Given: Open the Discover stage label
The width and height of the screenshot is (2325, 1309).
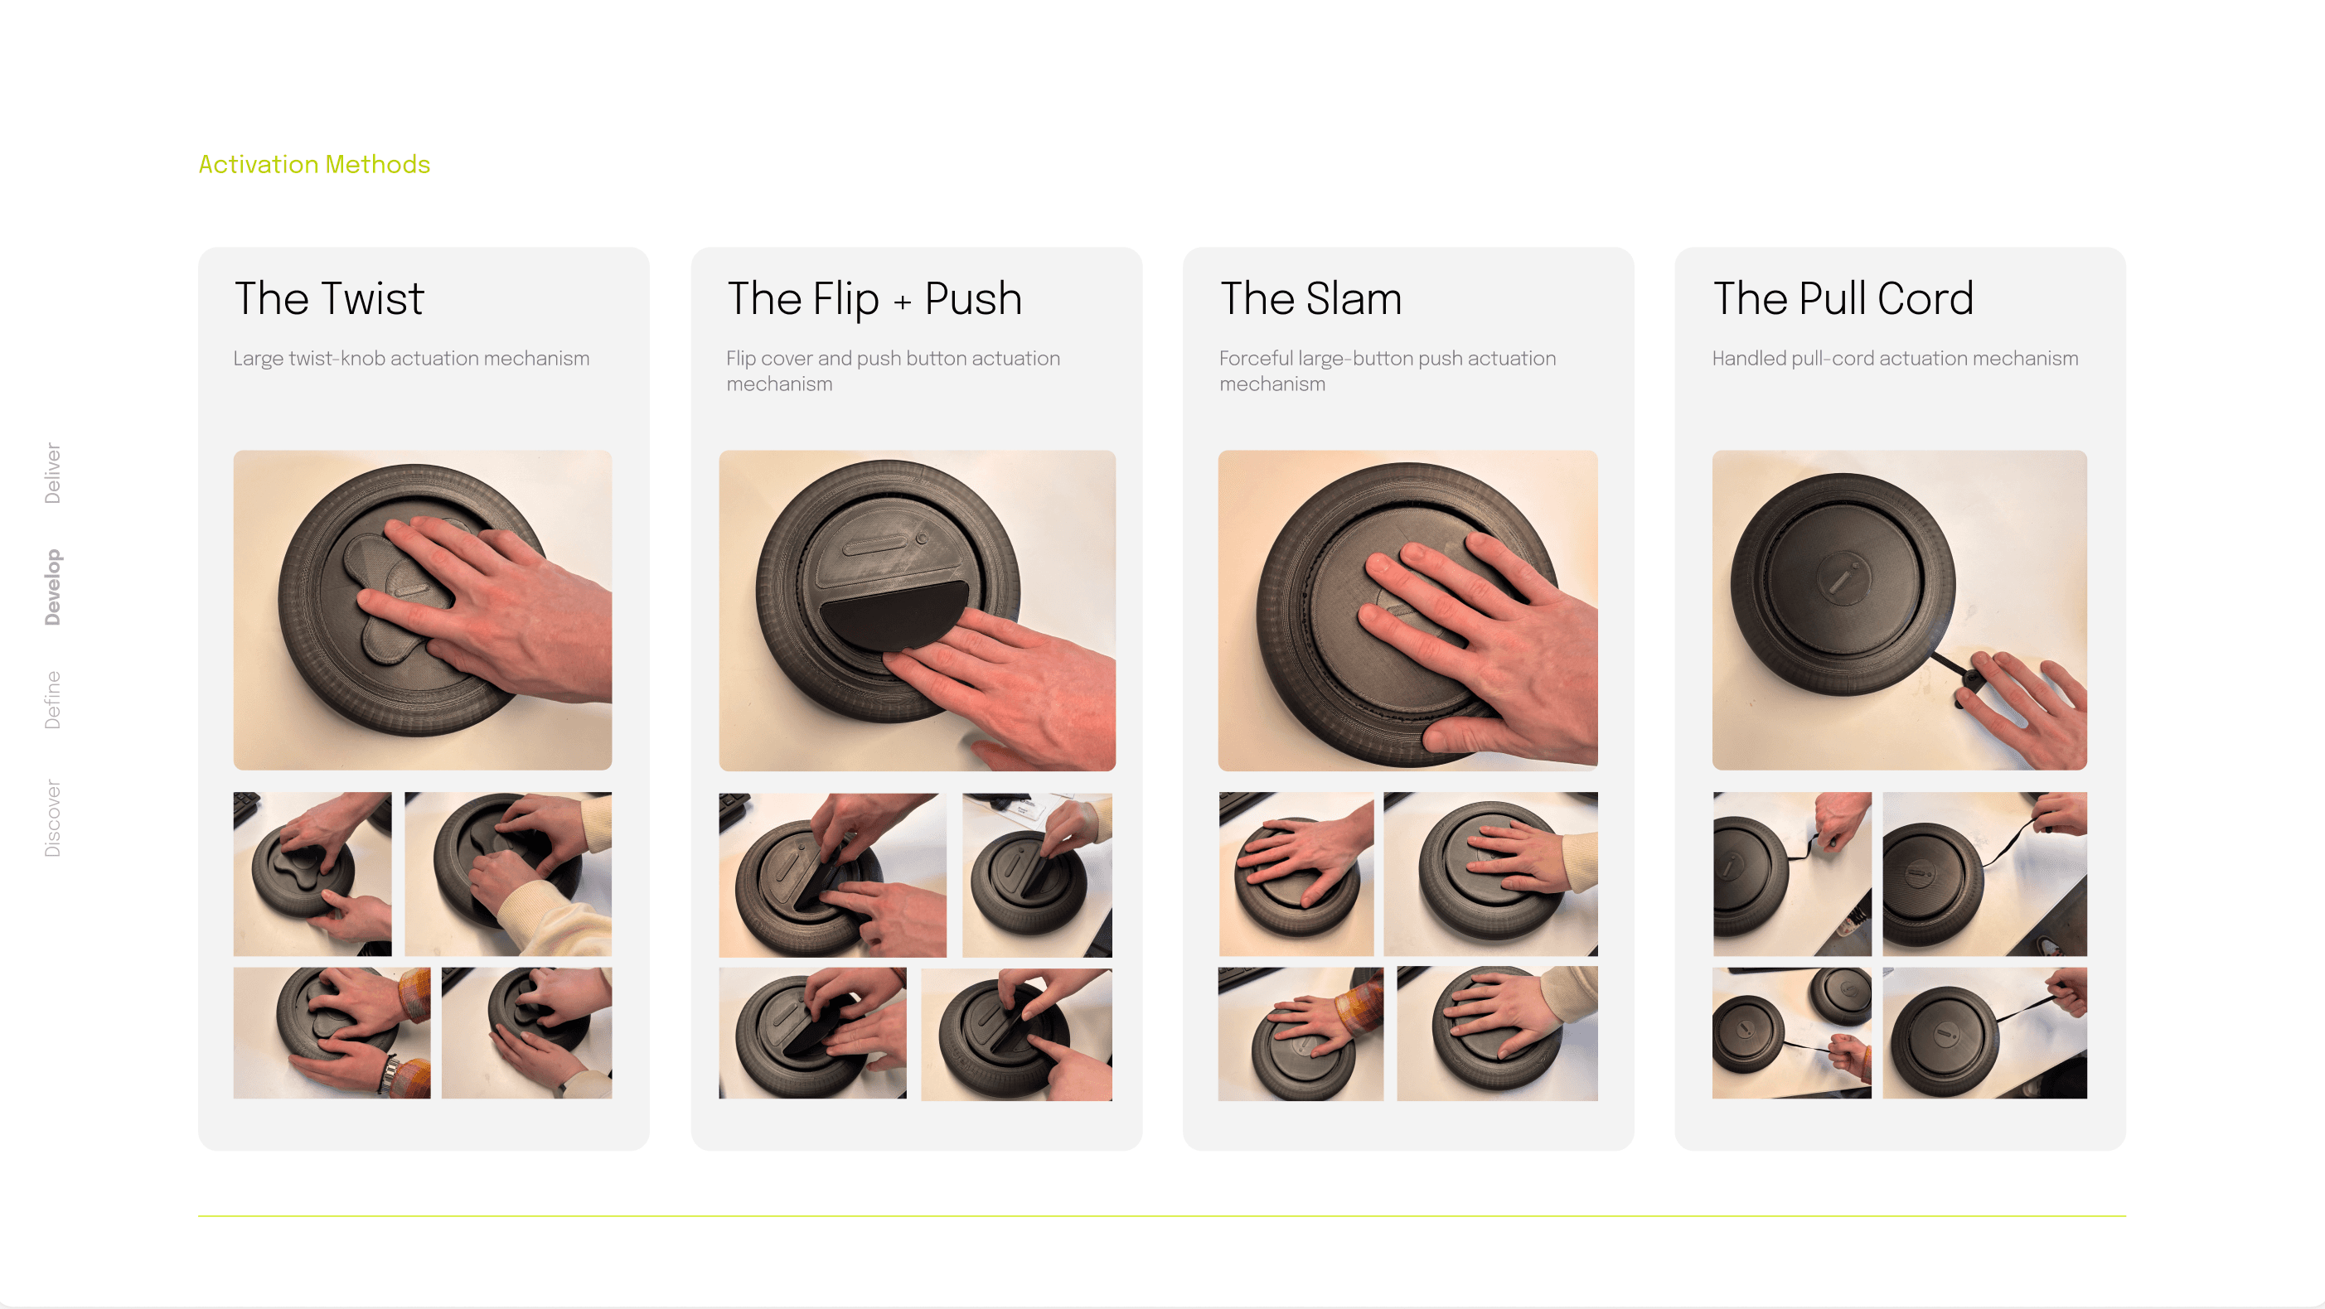Looking at the screenshot, I should coord(53,819).
